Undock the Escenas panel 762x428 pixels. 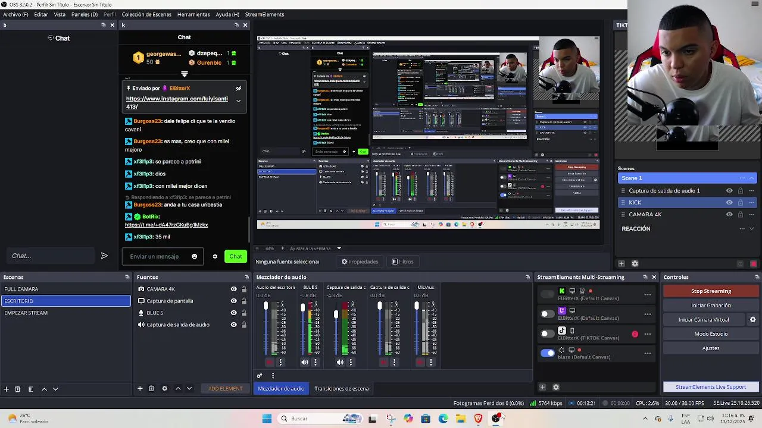[x=127, y=277]
